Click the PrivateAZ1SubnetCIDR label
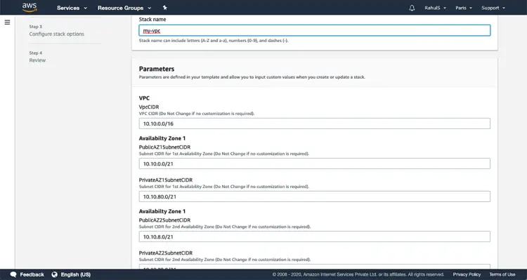 tap(166, 180)
